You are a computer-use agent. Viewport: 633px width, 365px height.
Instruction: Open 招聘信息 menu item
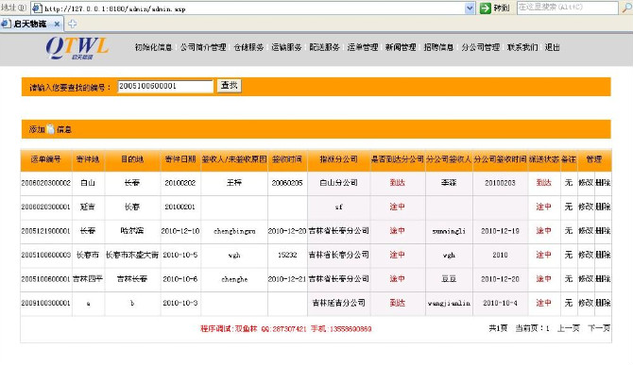click(x=438, y=47)
